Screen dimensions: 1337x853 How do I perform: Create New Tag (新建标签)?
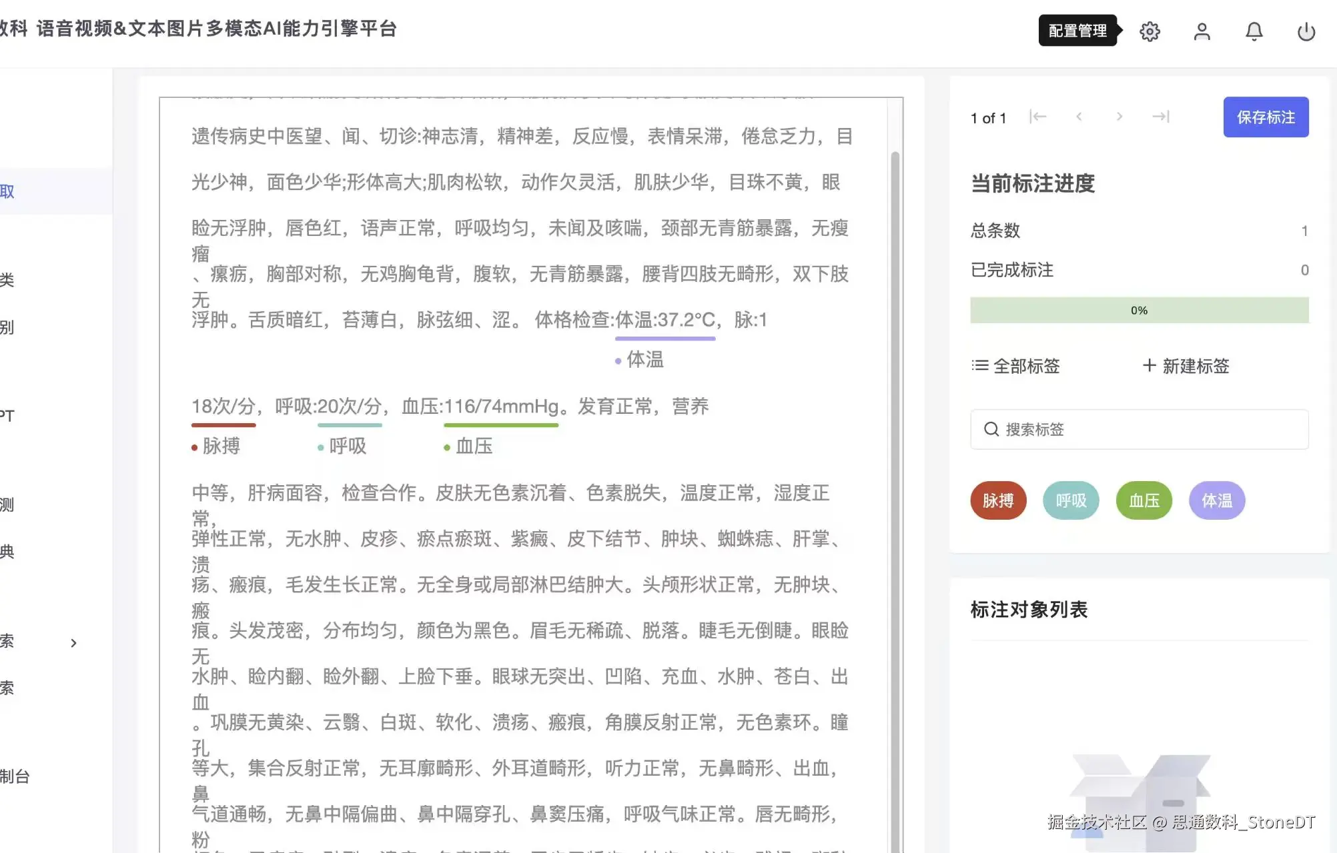1186,366
